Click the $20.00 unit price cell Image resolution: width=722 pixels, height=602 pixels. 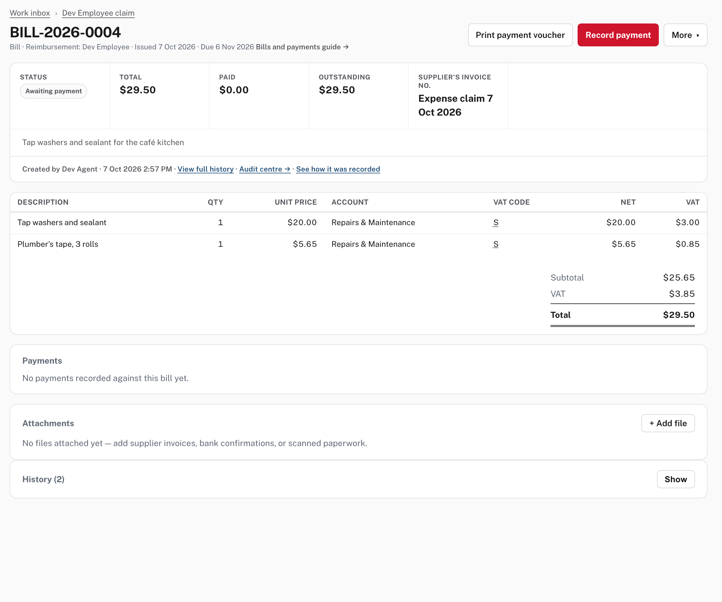(x=302, y=222)
